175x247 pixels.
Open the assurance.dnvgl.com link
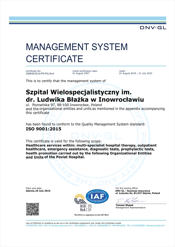[x=155, y=226]
